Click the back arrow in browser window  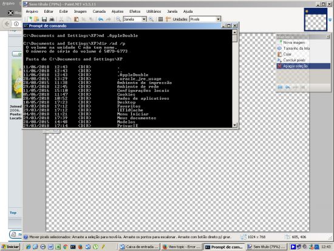point(7,24)
